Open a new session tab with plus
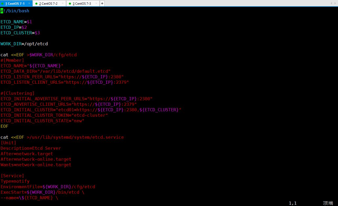This screenshot has width=338, height=206. point(102,3)
